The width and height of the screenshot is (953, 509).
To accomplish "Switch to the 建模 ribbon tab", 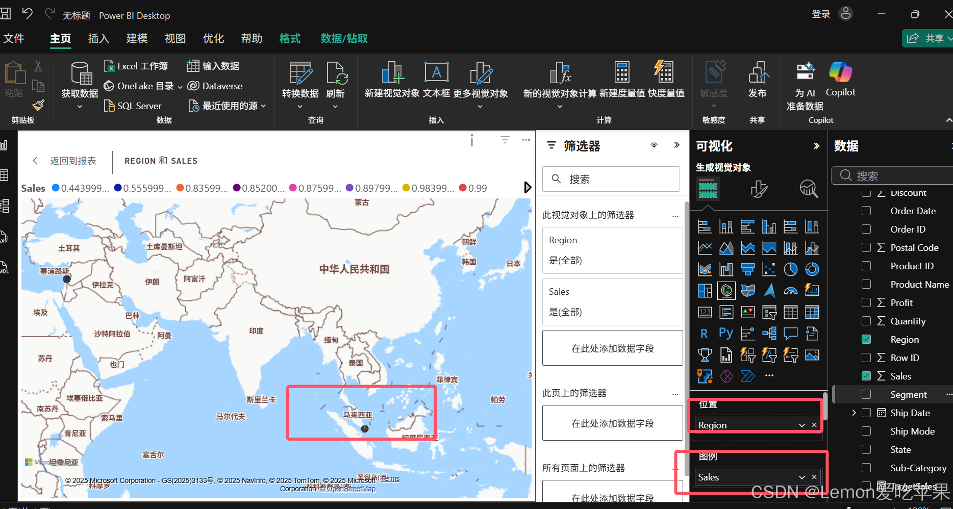I will [137, 38].
